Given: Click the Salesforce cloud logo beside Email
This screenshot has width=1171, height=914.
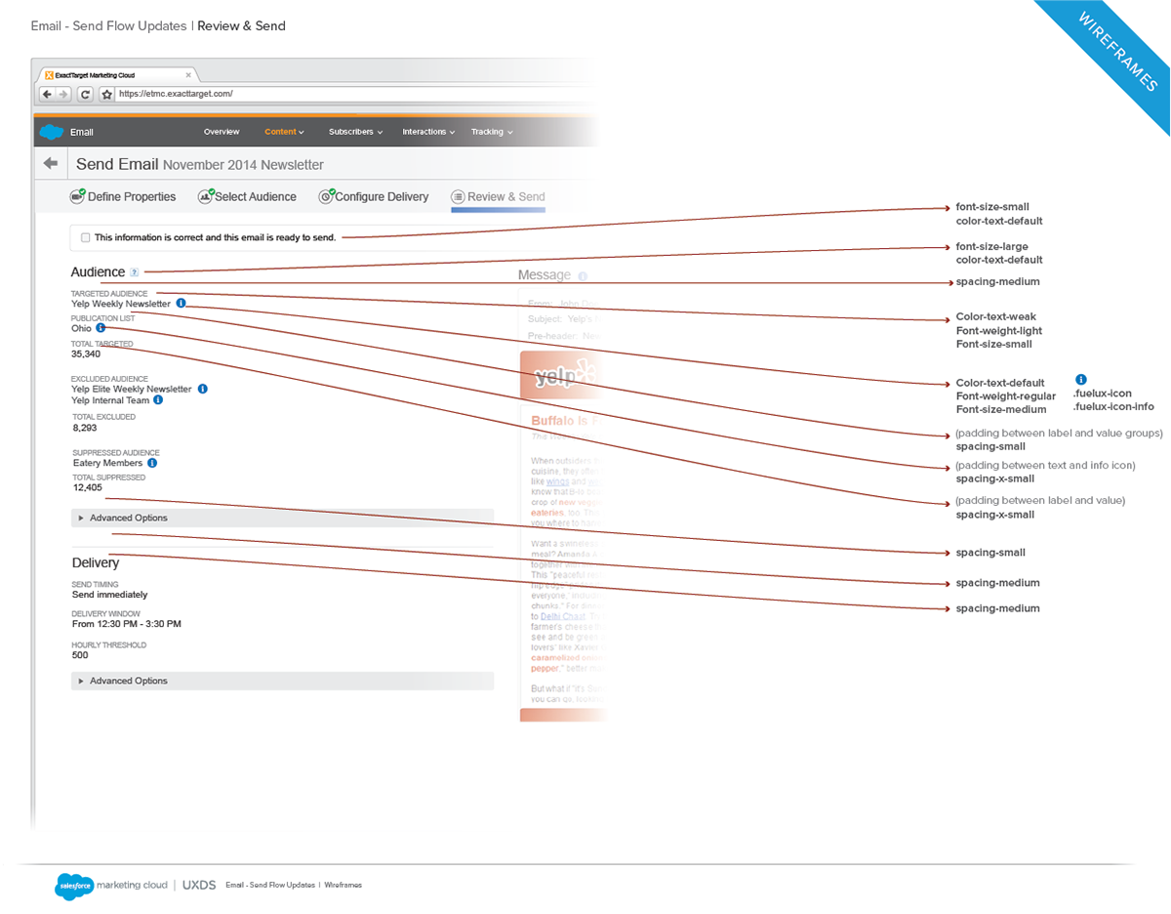Looking at the screenshot, I should click(52, 132).
